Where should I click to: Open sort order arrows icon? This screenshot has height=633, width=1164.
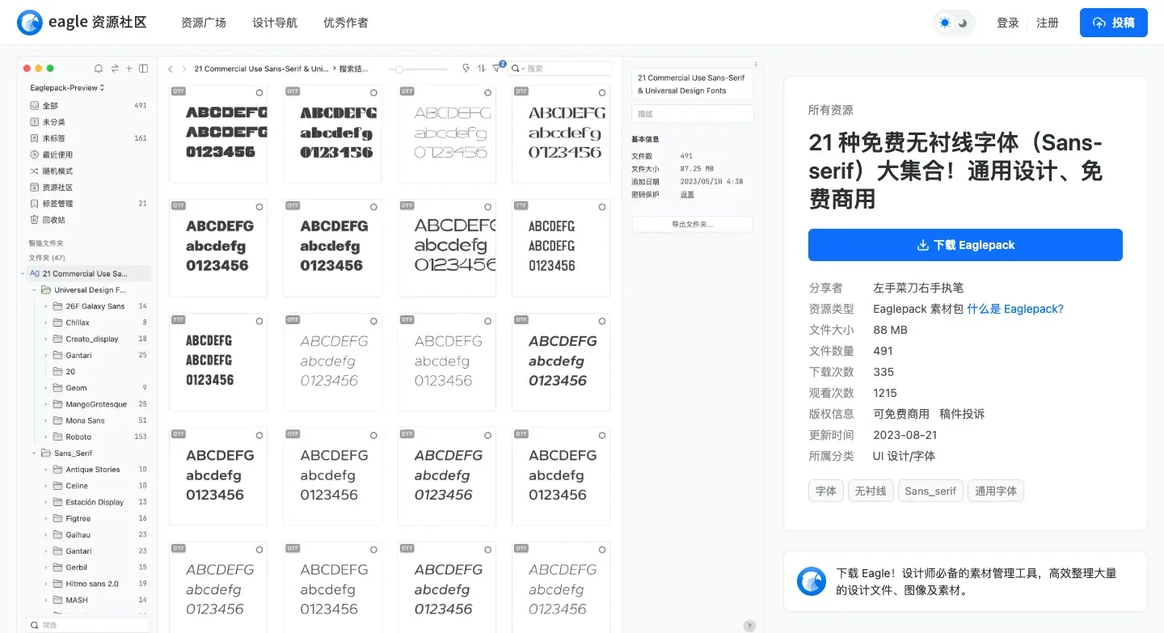482,69
